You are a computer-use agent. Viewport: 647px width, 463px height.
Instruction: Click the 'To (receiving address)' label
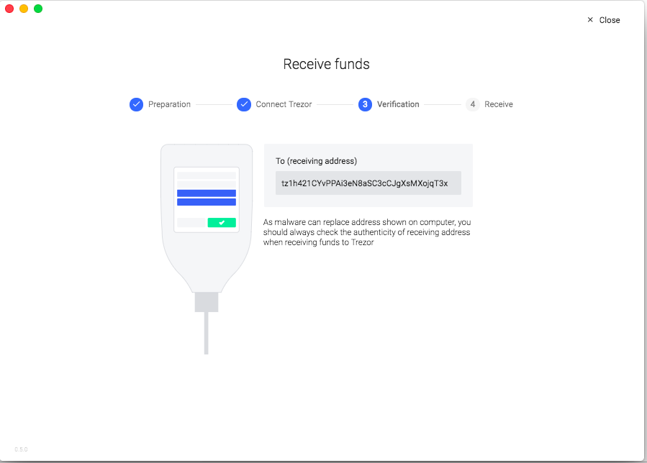(x=316, y=161)
